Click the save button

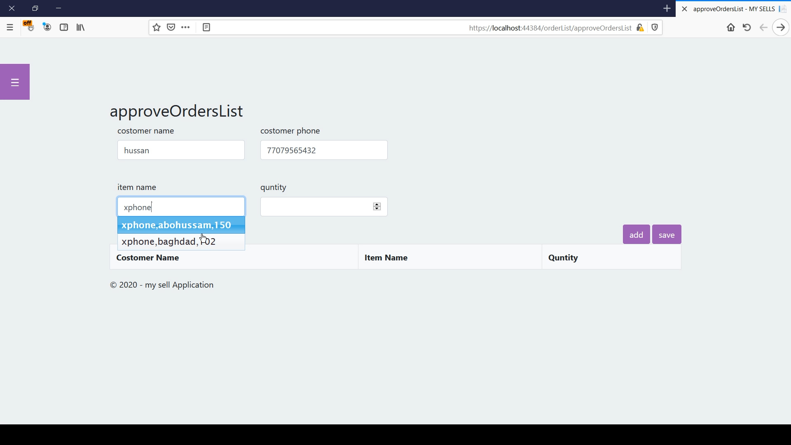coord(666,234)
